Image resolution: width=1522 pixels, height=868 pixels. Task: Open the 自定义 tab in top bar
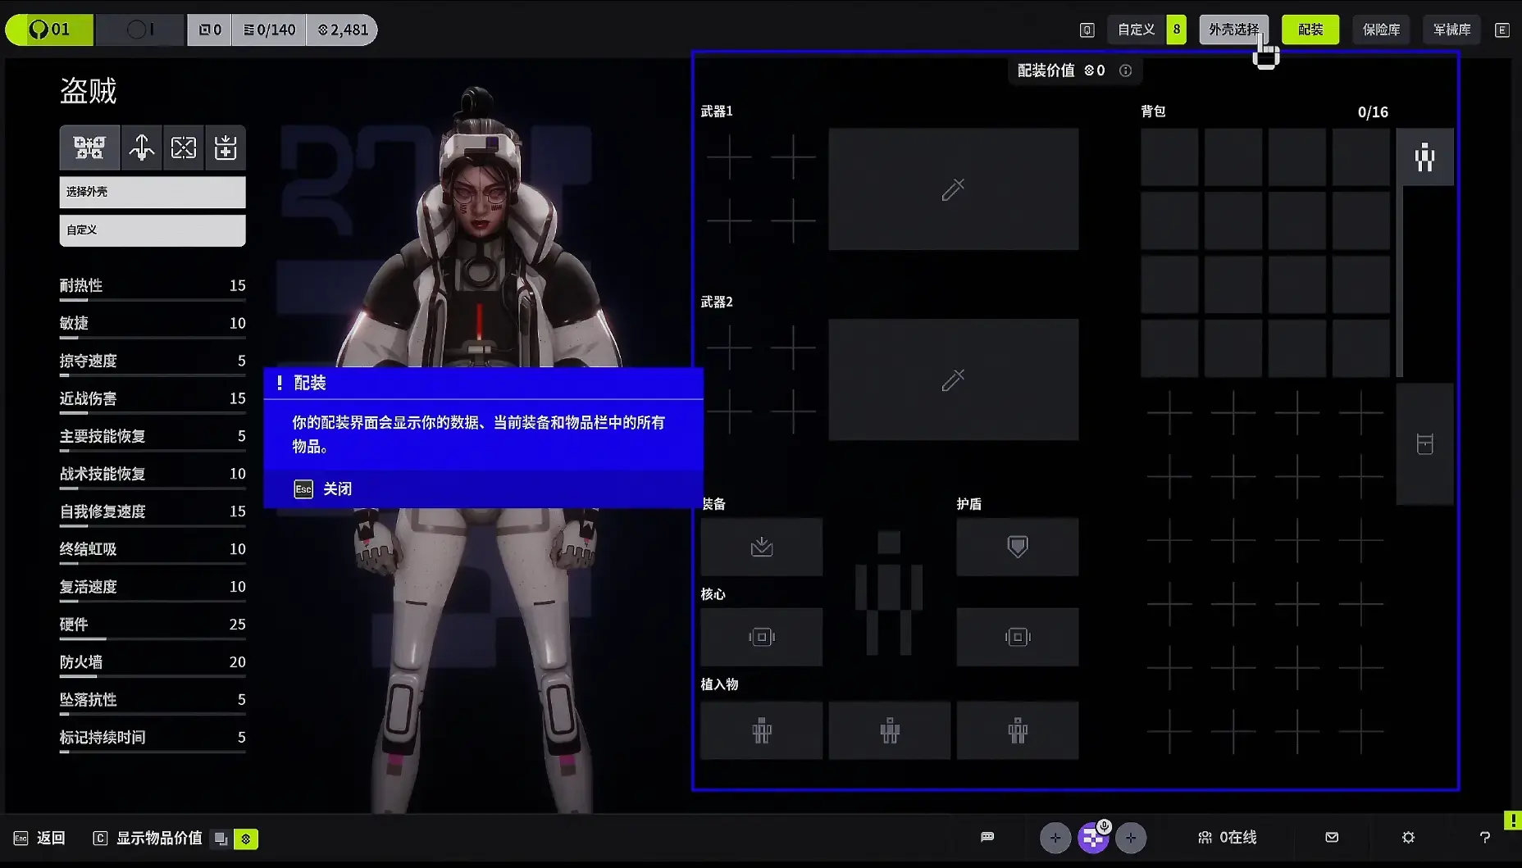[1136, 30]
